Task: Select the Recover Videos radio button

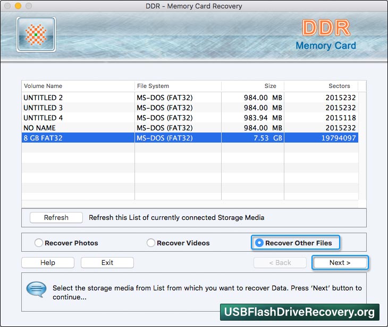Action: (x=151, y=243)
